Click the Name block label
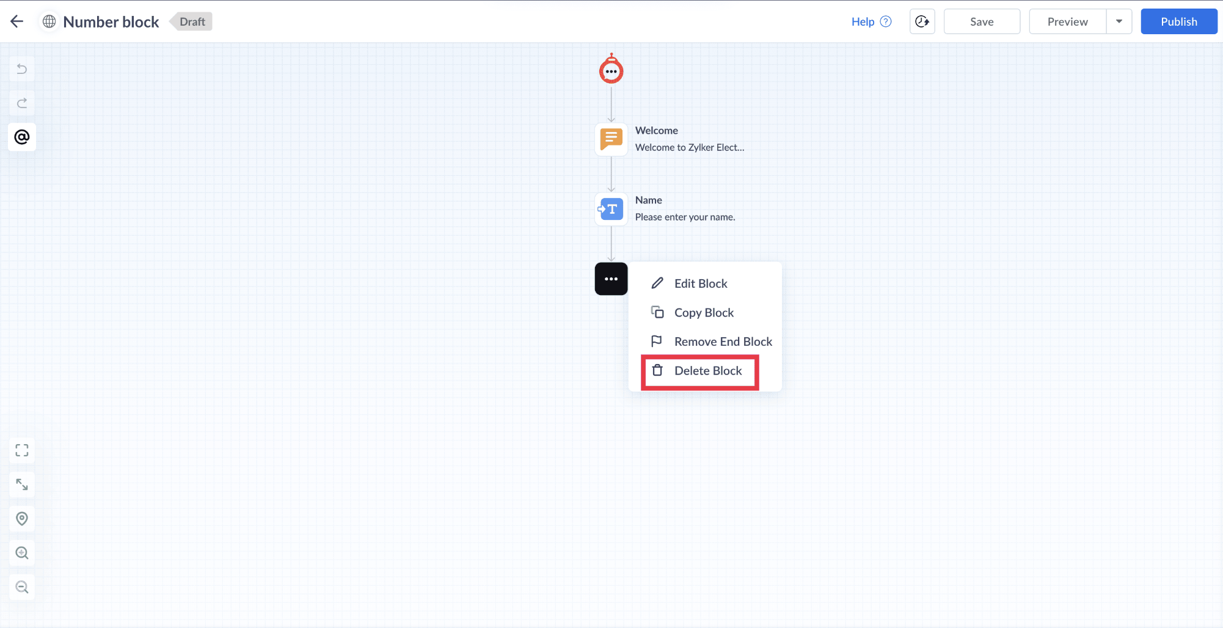The image size is (1223, 628). click(648, 200)
